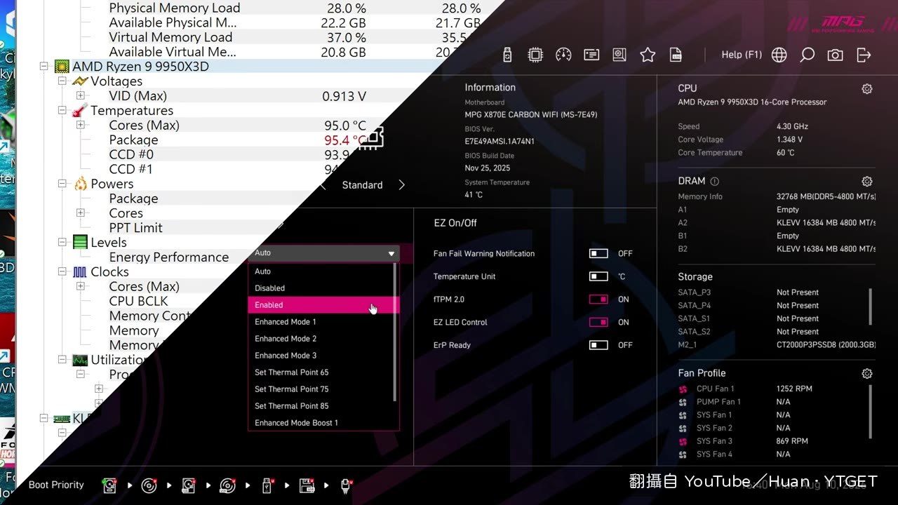Click the profile card icon in toolbar

tap(591, 55)
